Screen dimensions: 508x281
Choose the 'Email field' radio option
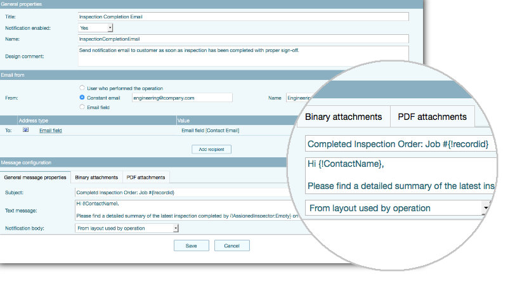point(82,107)
